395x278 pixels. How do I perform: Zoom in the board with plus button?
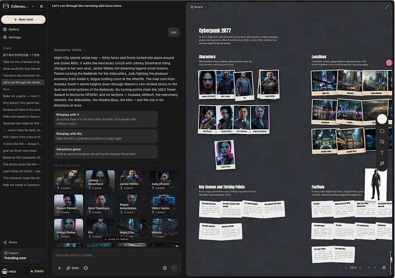(x=360, y=268)
